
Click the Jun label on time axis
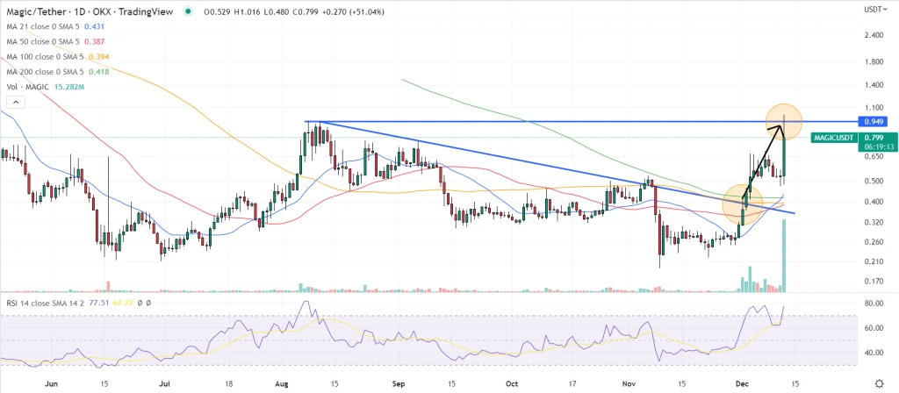51,382
